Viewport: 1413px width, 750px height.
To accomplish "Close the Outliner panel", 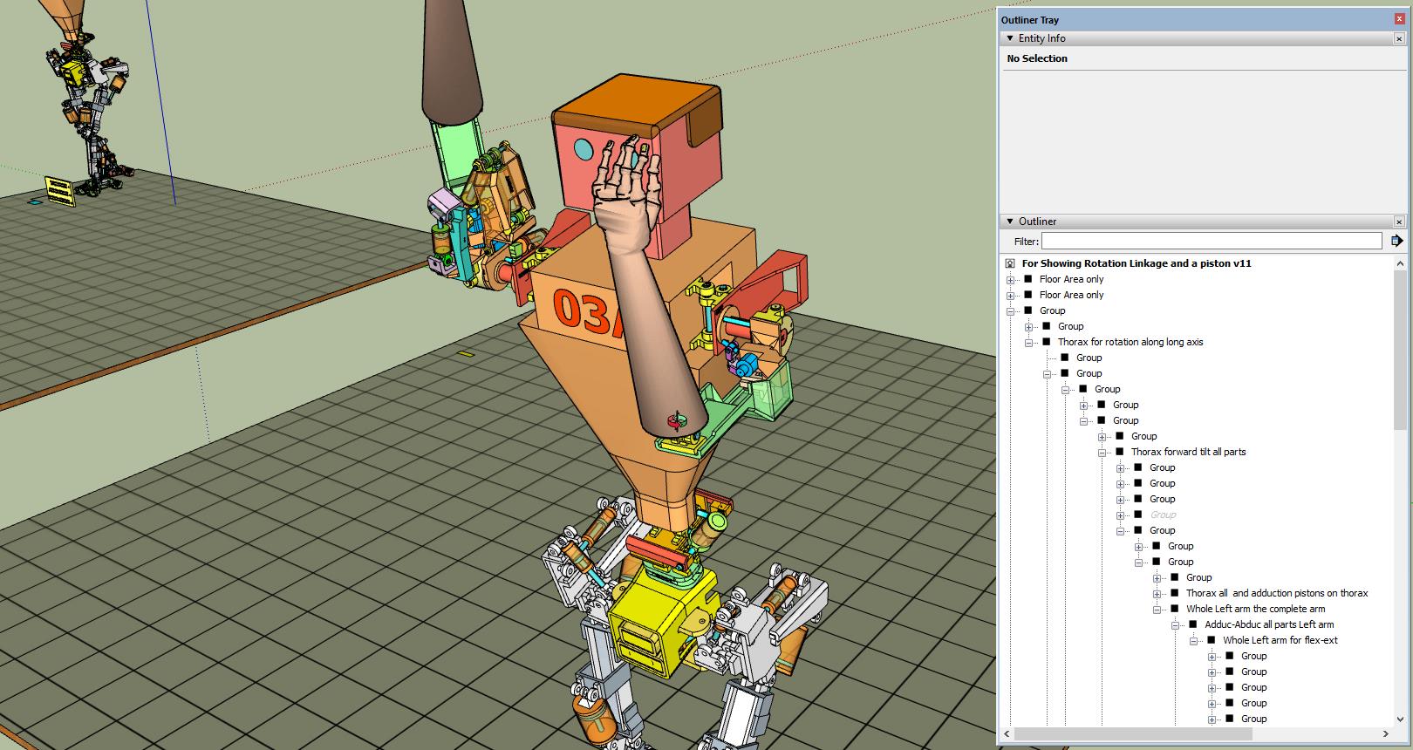I will click(1399, 222).
